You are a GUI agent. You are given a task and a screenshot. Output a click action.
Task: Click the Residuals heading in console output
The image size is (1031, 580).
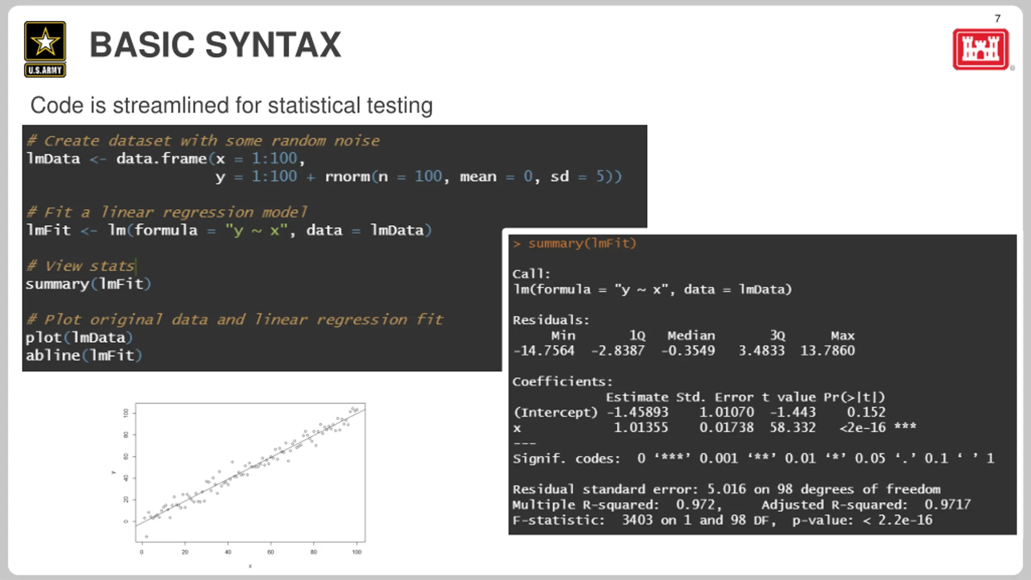551,320
